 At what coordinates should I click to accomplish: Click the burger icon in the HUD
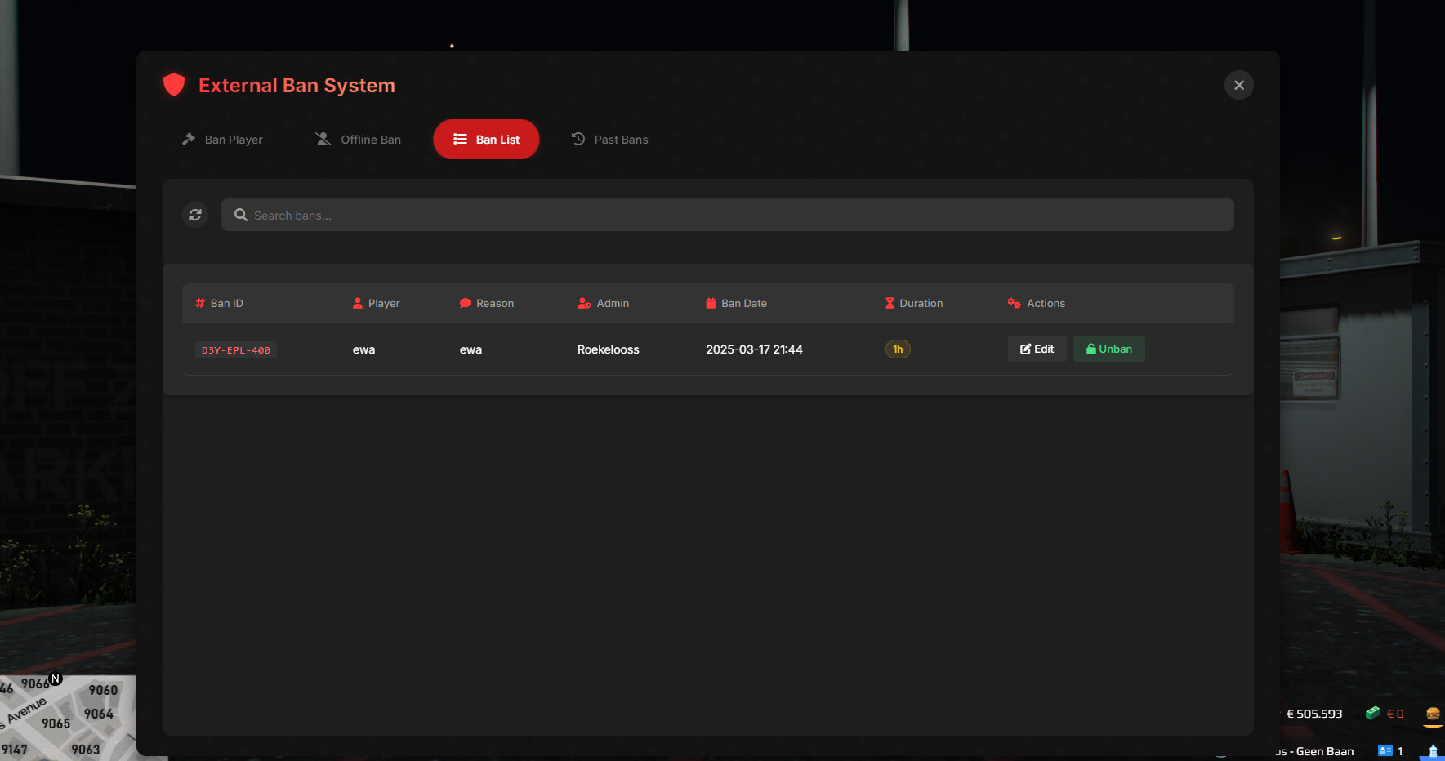1432,714
